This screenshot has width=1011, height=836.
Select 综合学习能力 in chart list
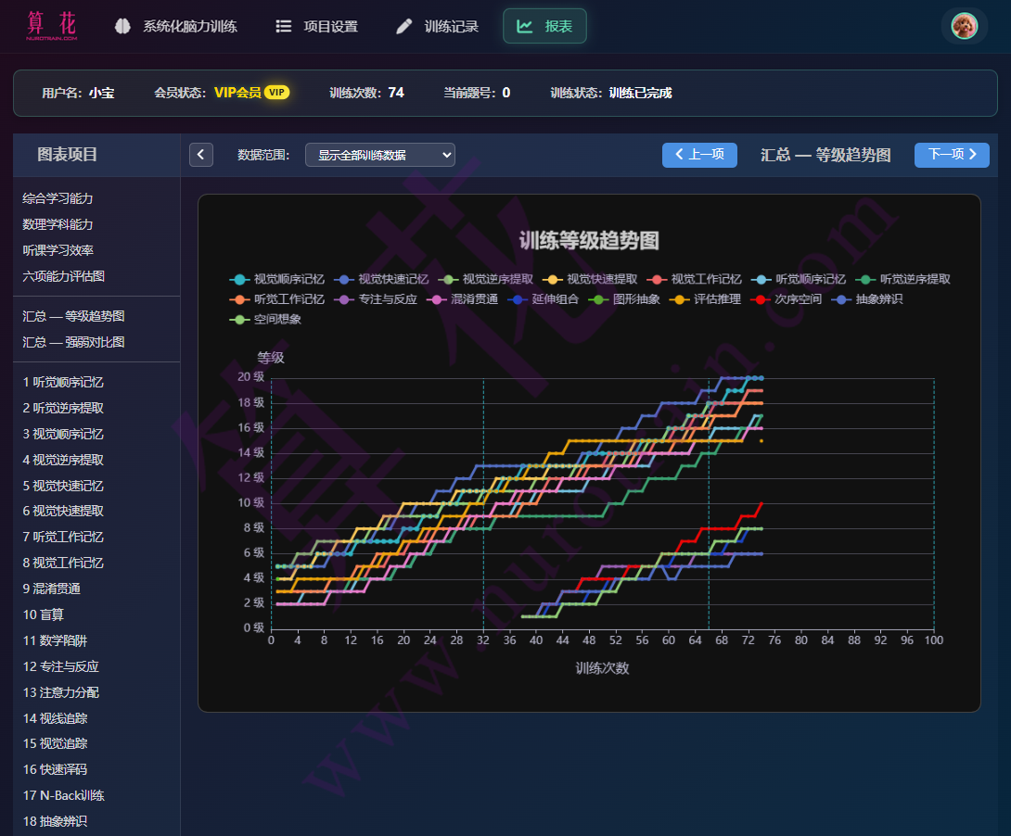tap(58, 198)
